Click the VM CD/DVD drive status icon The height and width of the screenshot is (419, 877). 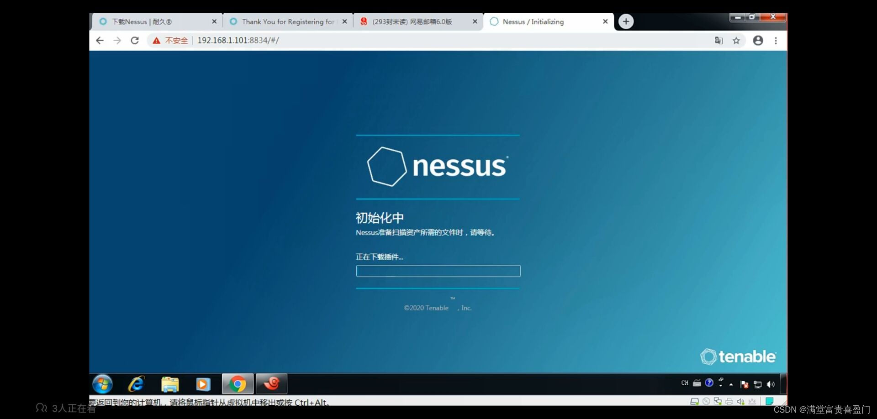(x=706, y=401)
